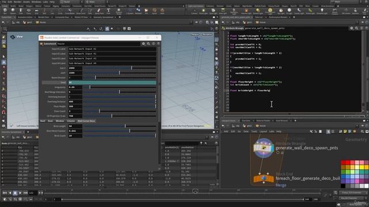
Task: Adjust the Floor Count slider
Action: tap(119, 111)
